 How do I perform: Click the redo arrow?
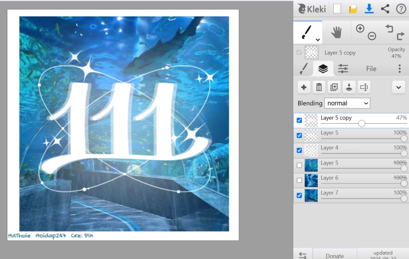[x=401, y=36]
